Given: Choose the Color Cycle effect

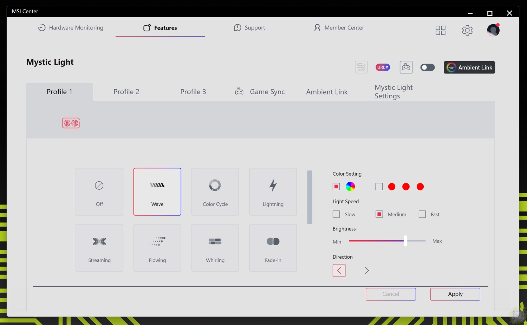Looking at the screenshot, I should (x=215, y=191).
